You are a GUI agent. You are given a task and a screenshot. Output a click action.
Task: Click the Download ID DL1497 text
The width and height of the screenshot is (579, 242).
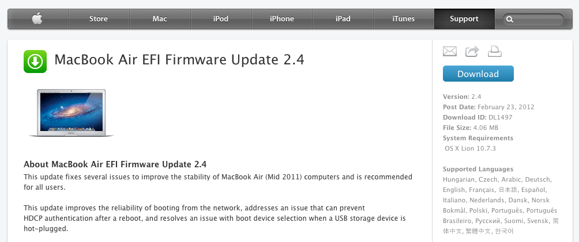click(478, 117)
